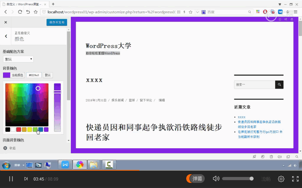Screen dimensions: 302x188
Task: Open the xxxx post title
Action: 94,80
